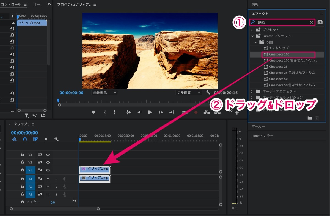Add a marker to the timeline
330x216 pixels.
(46, 139)
